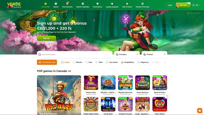Click the game search input field
The image size is (204, 115).
point(75,55)
